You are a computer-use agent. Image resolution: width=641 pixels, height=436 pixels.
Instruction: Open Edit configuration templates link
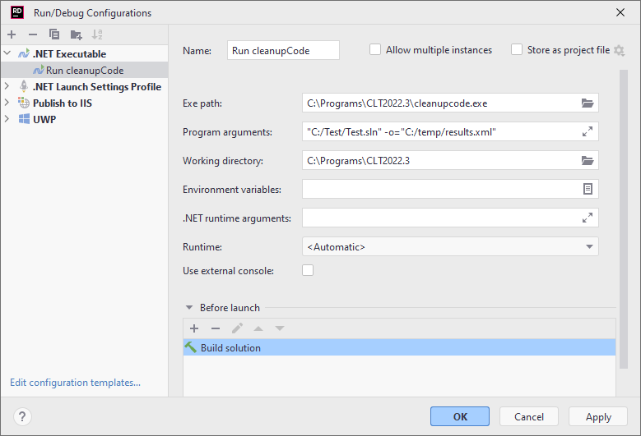pyautogui.click(x=75, y=383)
